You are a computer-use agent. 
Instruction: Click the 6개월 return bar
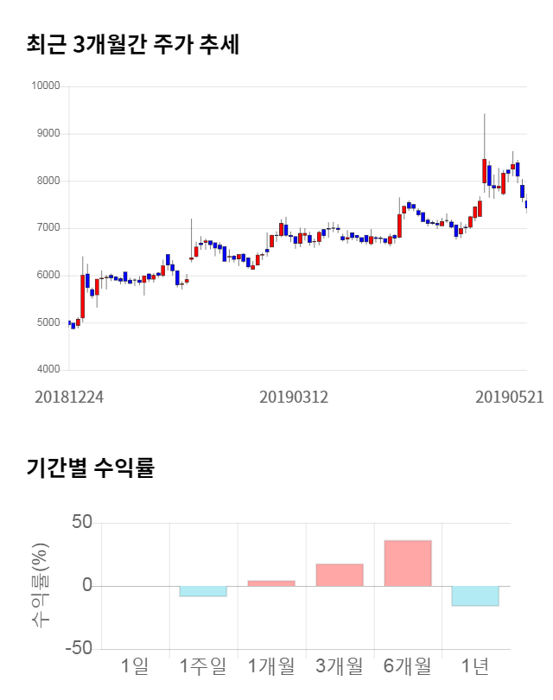coord(408,563)
